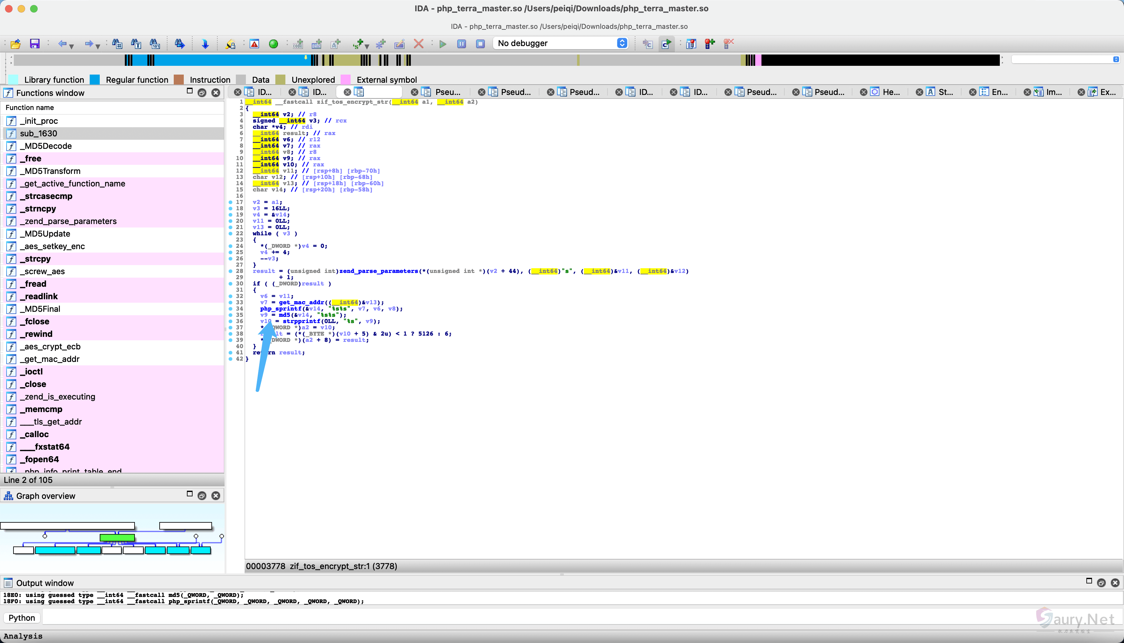Click the pause process icon
The width and height of the screenshot is (1124, 643).
click(461, 44)
